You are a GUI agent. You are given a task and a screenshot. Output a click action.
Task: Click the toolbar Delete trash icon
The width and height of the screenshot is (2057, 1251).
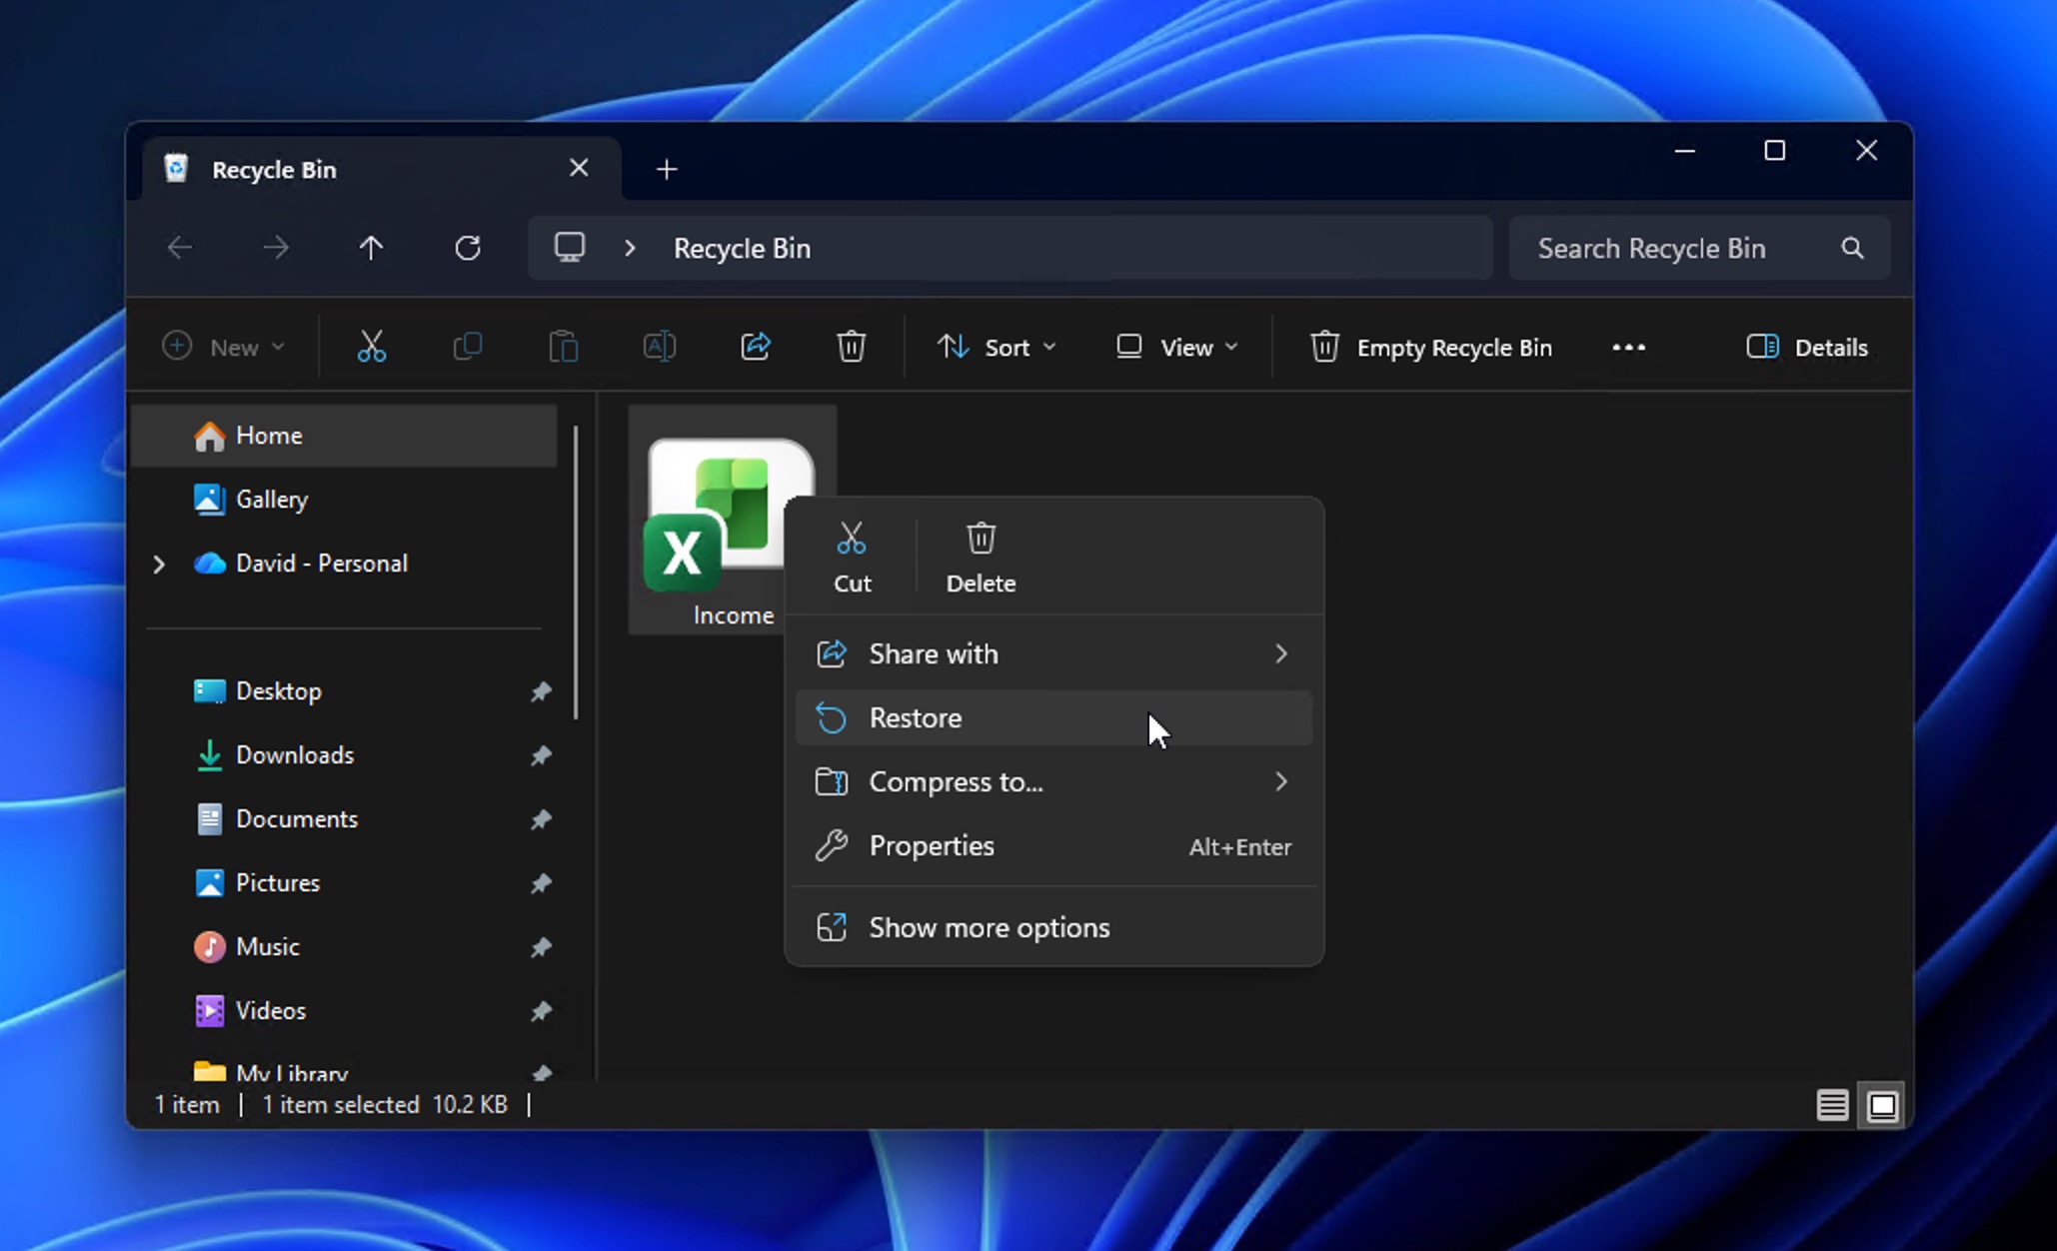click(851, 347)
